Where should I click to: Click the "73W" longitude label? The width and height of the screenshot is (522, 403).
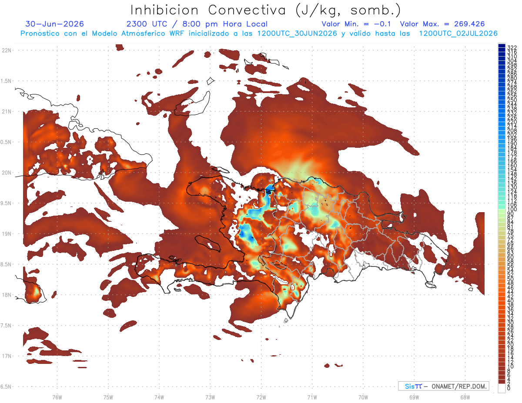point(210,397)
